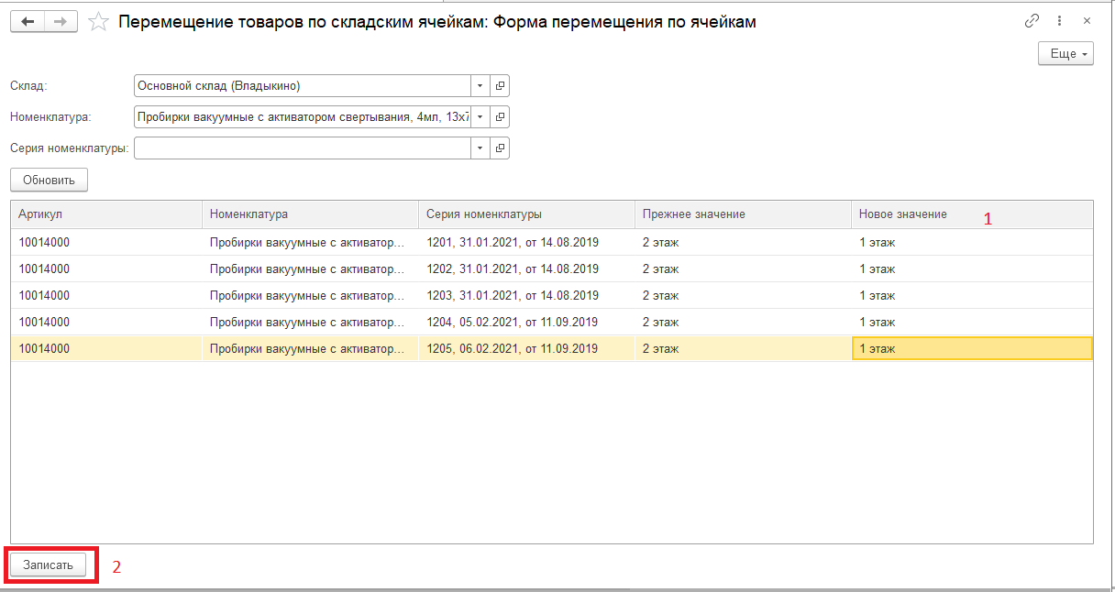Image resolution: width=1115 pixels, height=592 pixels.
Task: Open the Номенклатура dropdown list
Action: click(x=479, y=116)
